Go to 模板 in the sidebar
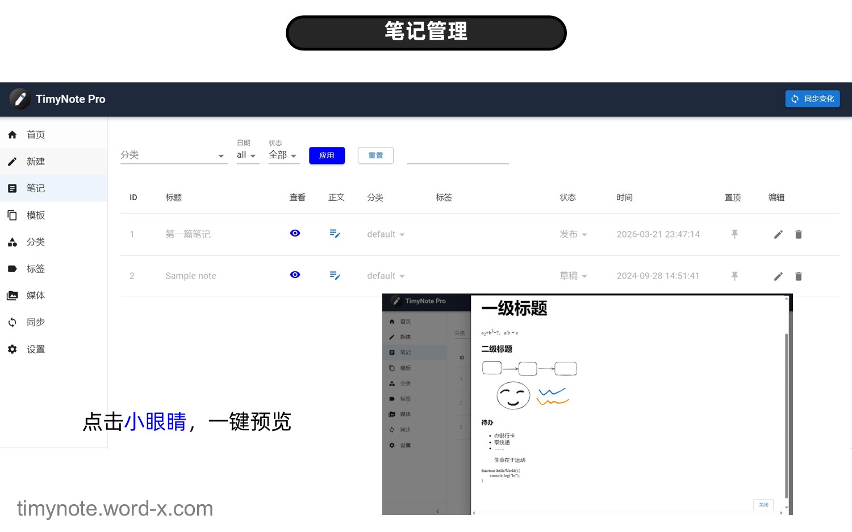The width and height of the screenshot is (852, 532). (35, 215)
